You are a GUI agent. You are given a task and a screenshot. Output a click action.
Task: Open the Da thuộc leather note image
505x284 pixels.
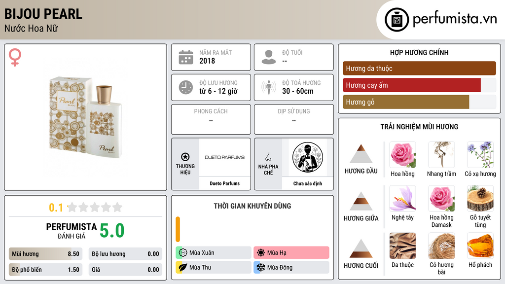(402, 246)
